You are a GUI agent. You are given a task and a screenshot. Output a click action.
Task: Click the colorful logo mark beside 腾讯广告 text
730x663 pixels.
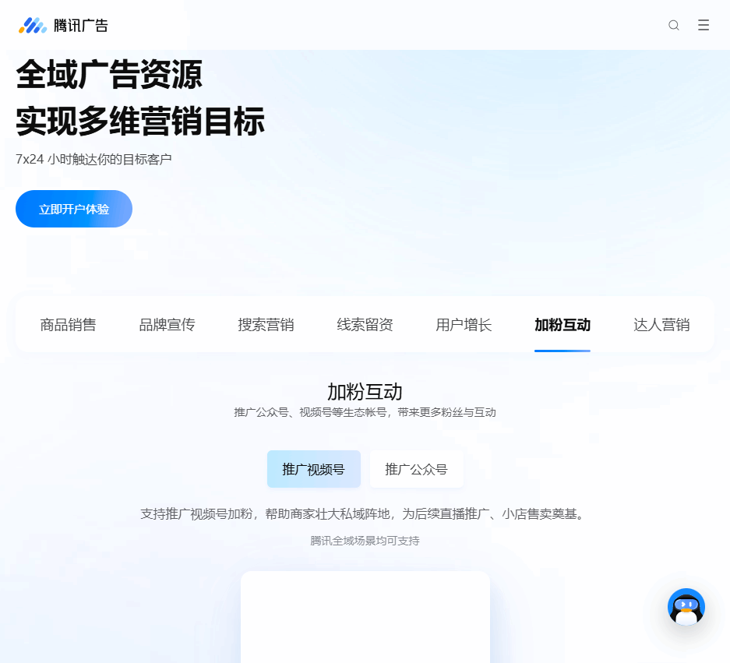coord(32,24)
